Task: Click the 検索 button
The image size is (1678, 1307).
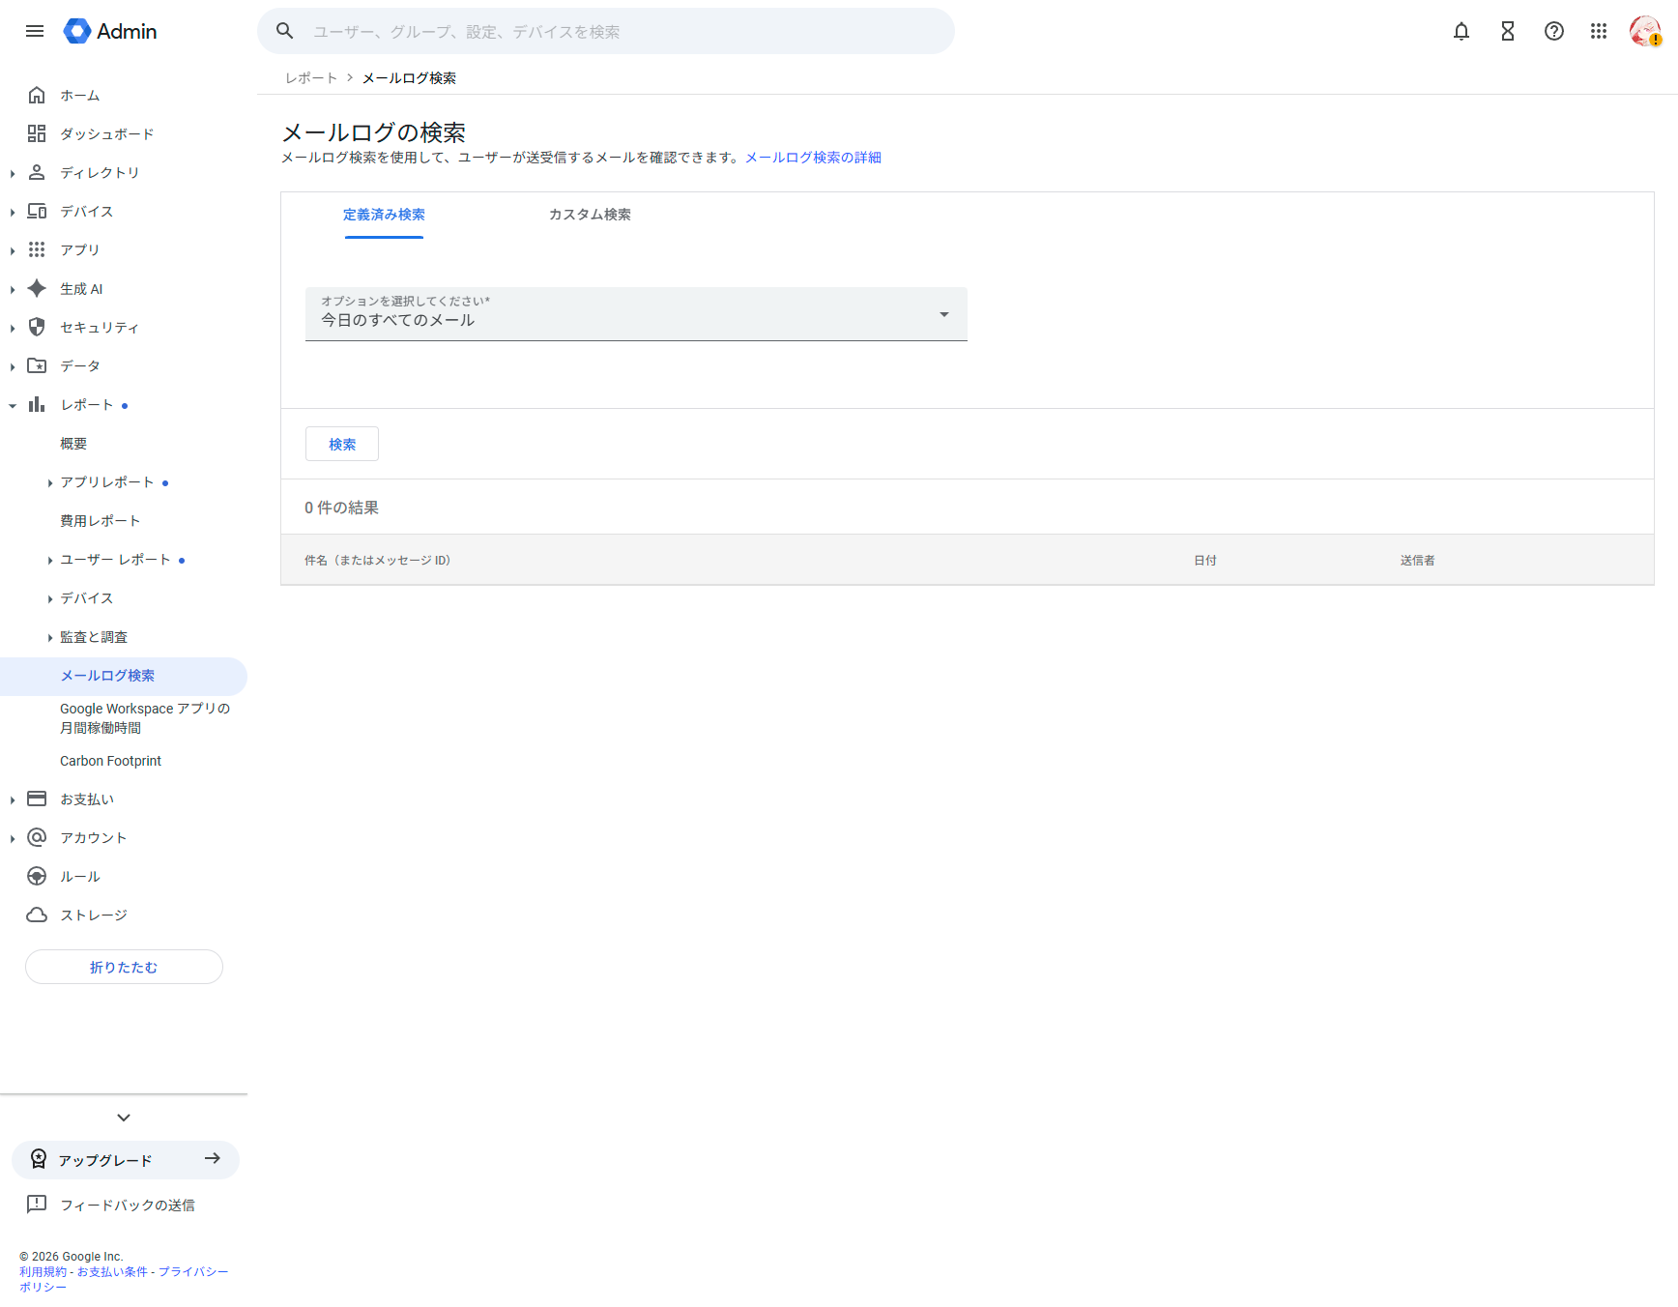Action: click(342, 444)
